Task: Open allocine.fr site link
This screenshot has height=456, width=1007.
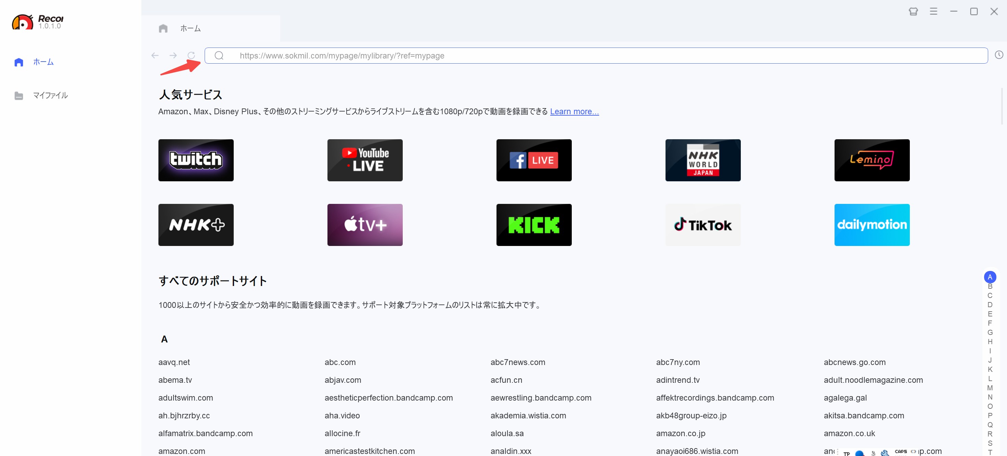Action: (x=343, y=433)
